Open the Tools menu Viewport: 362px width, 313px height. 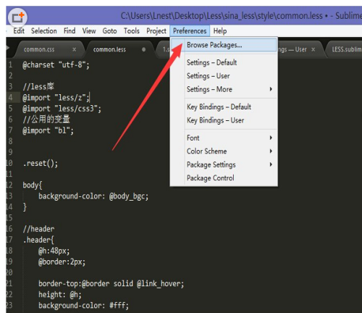tap(132, 31)
